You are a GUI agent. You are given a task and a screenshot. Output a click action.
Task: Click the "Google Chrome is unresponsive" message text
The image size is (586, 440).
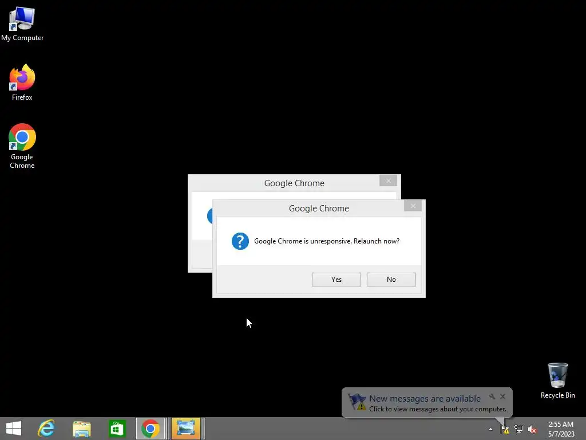(327, 241)
